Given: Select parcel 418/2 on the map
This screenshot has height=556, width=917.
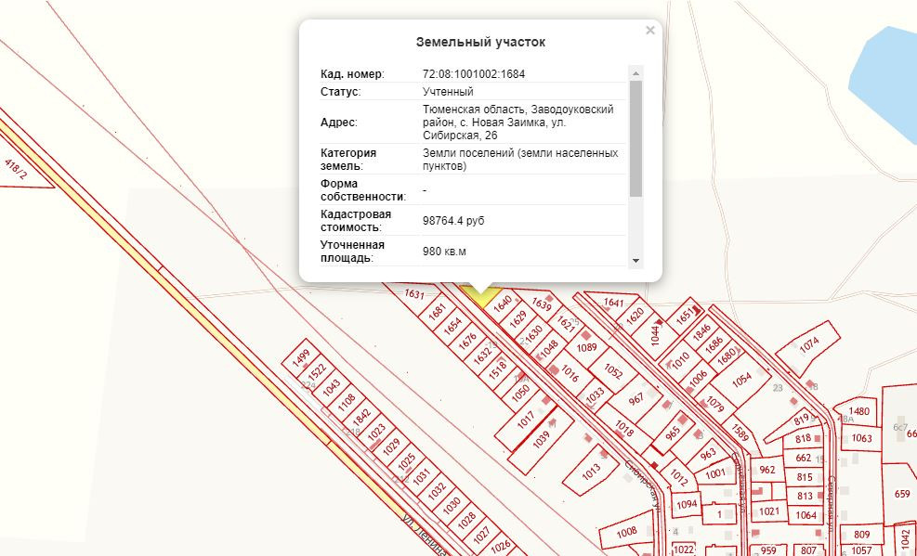Looking at the screenshot, I should 16,169.
